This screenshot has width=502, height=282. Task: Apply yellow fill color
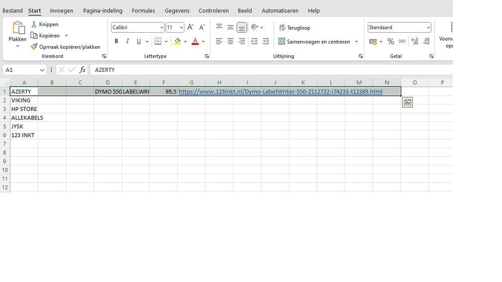(x=177, y=41)
